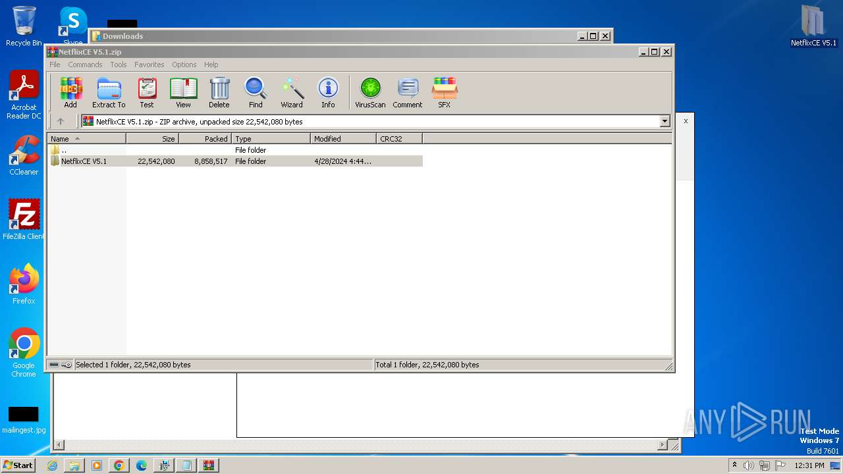Screen dimensions: 843x474
Task: Switch to WinRAR taskbar button
Action: (x=209, y=465)
